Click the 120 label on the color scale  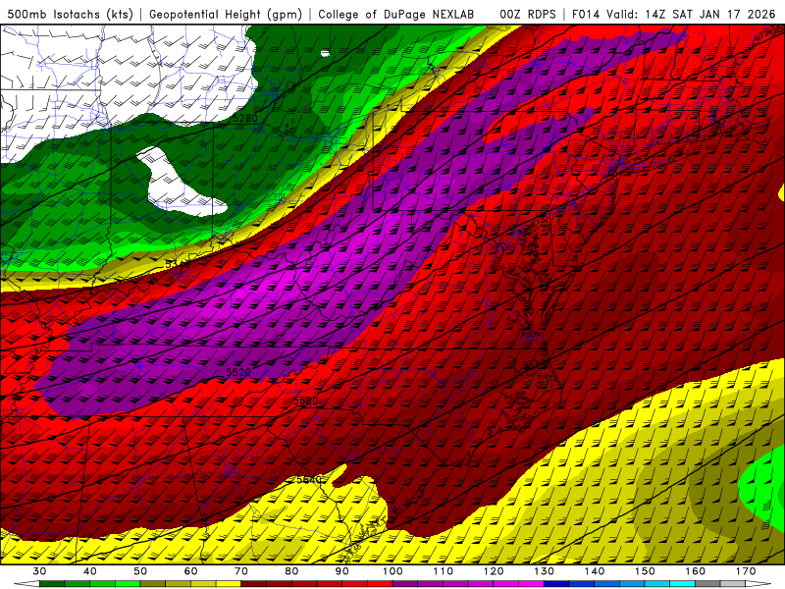click(x=494, y=571)
